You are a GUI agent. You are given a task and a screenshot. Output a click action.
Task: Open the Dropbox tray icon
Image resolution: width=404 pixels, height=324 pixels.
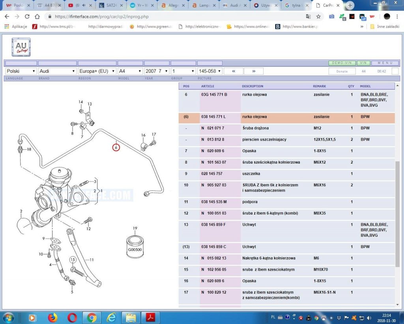[339, 318]
